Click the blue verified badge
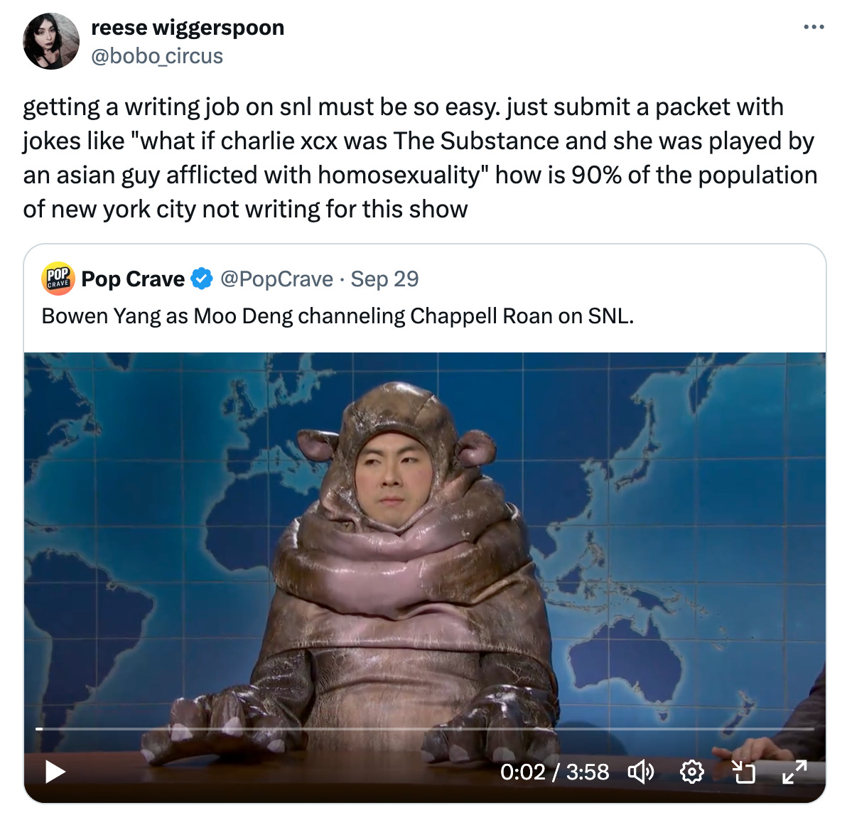Viewport: 847px width, 820px height. (x=202, y=279)
